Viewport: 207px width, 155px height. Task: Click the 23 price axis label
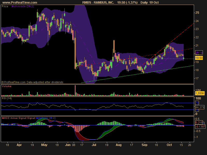[197, 29]
